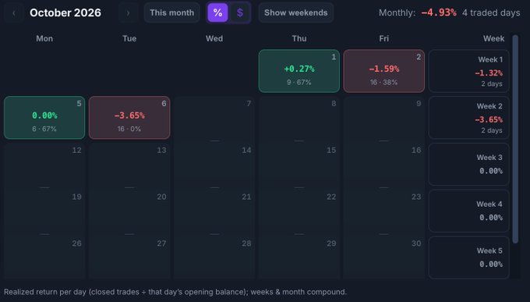This screenshot has height=302, width=530.
Task: Select empty day cell 16
Action: pos(384,164)
